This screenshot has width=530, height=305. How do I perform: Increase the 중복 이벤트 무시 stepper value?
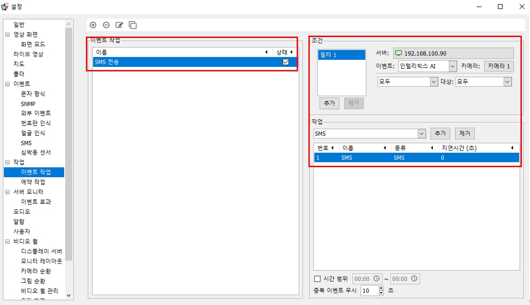(x=381, y=288)
